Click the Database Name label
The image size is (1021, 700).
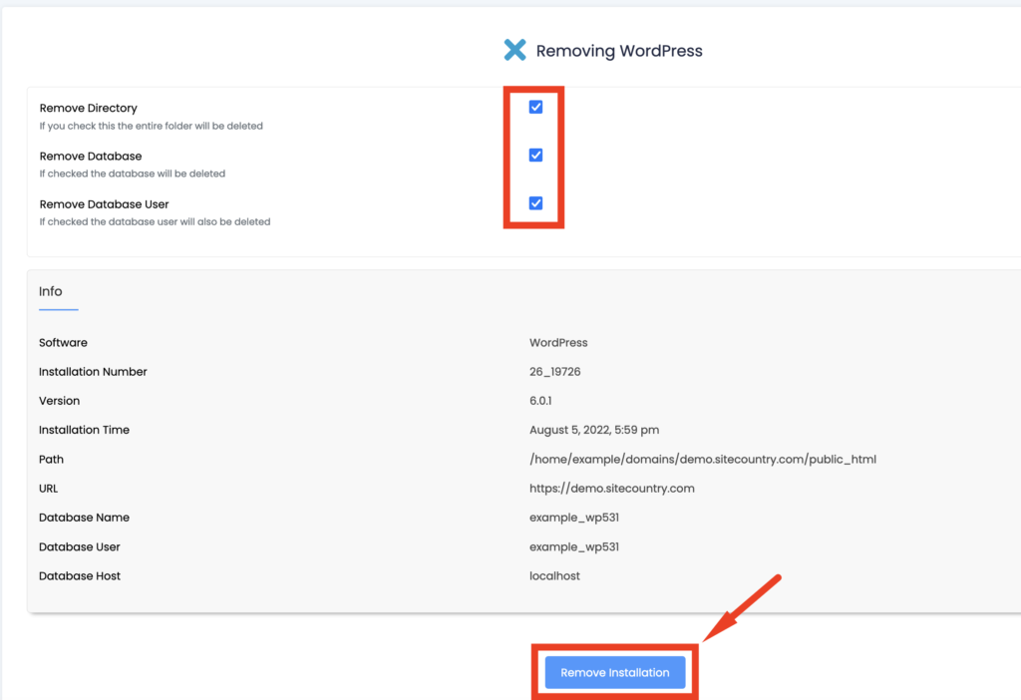84,518
